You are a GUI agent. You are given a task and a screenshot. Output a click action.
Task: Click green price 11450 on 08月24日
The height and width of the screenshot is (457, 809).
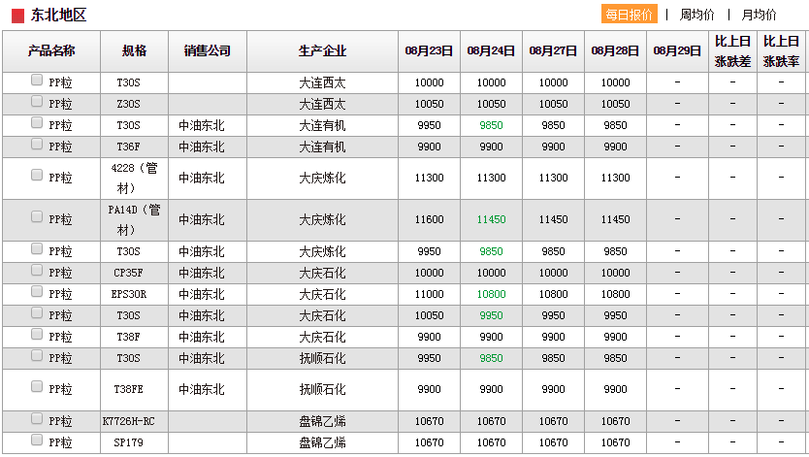[491, 219]
